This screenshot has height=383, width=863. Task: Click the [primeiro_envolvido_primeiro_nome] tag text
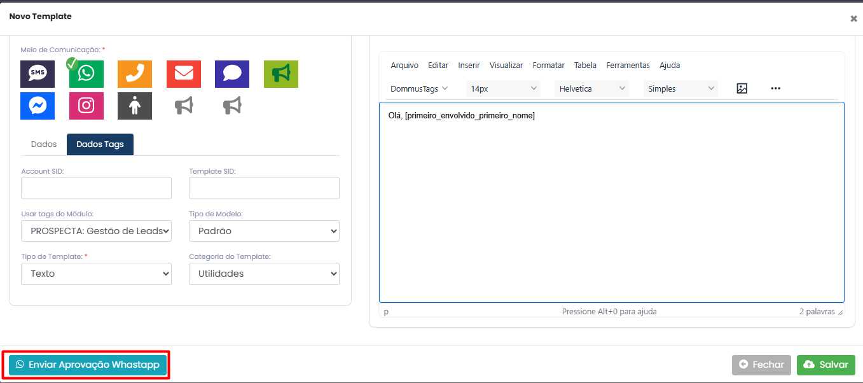point(470,115)
